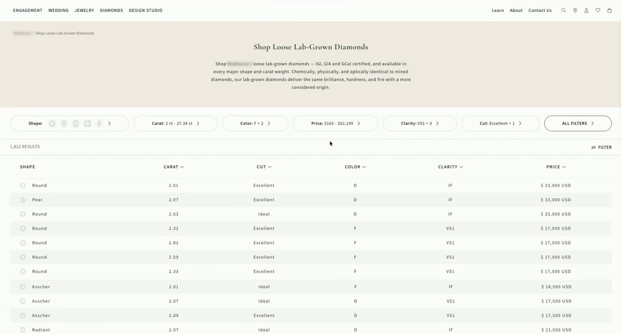Open the About link
This screenshot has height=334, width=621.
[516, 10]
